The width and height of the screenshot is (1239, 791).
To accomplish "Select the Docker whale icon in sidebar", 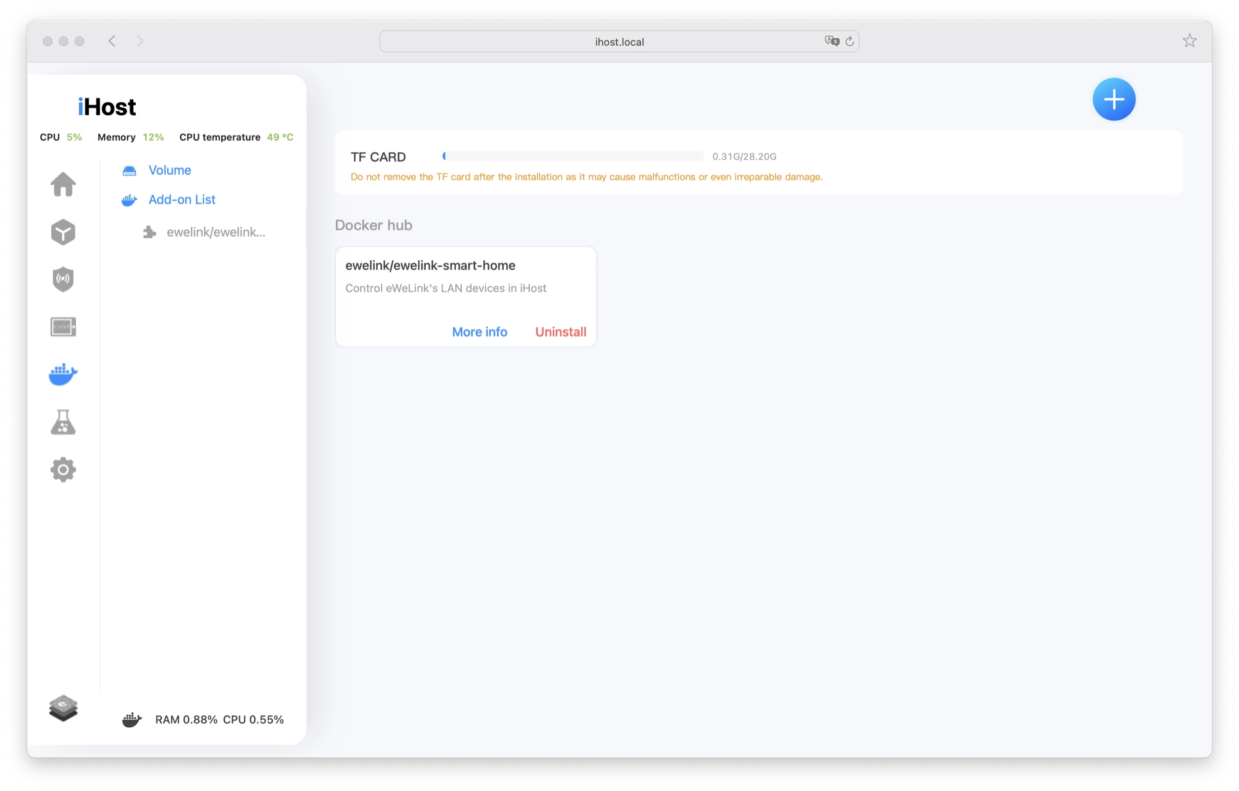I will click(x=63, y=374).
